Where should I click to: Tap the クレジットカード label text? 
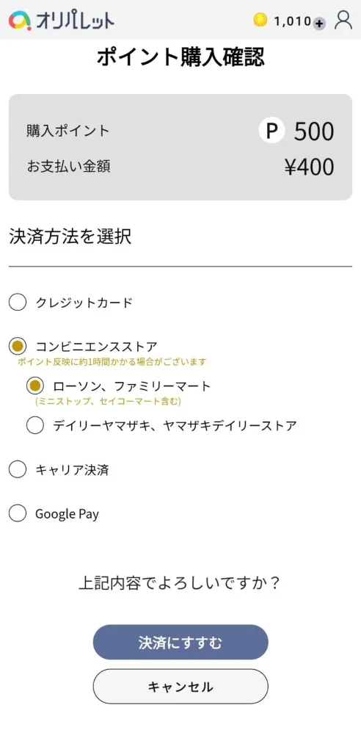[84, 303]
